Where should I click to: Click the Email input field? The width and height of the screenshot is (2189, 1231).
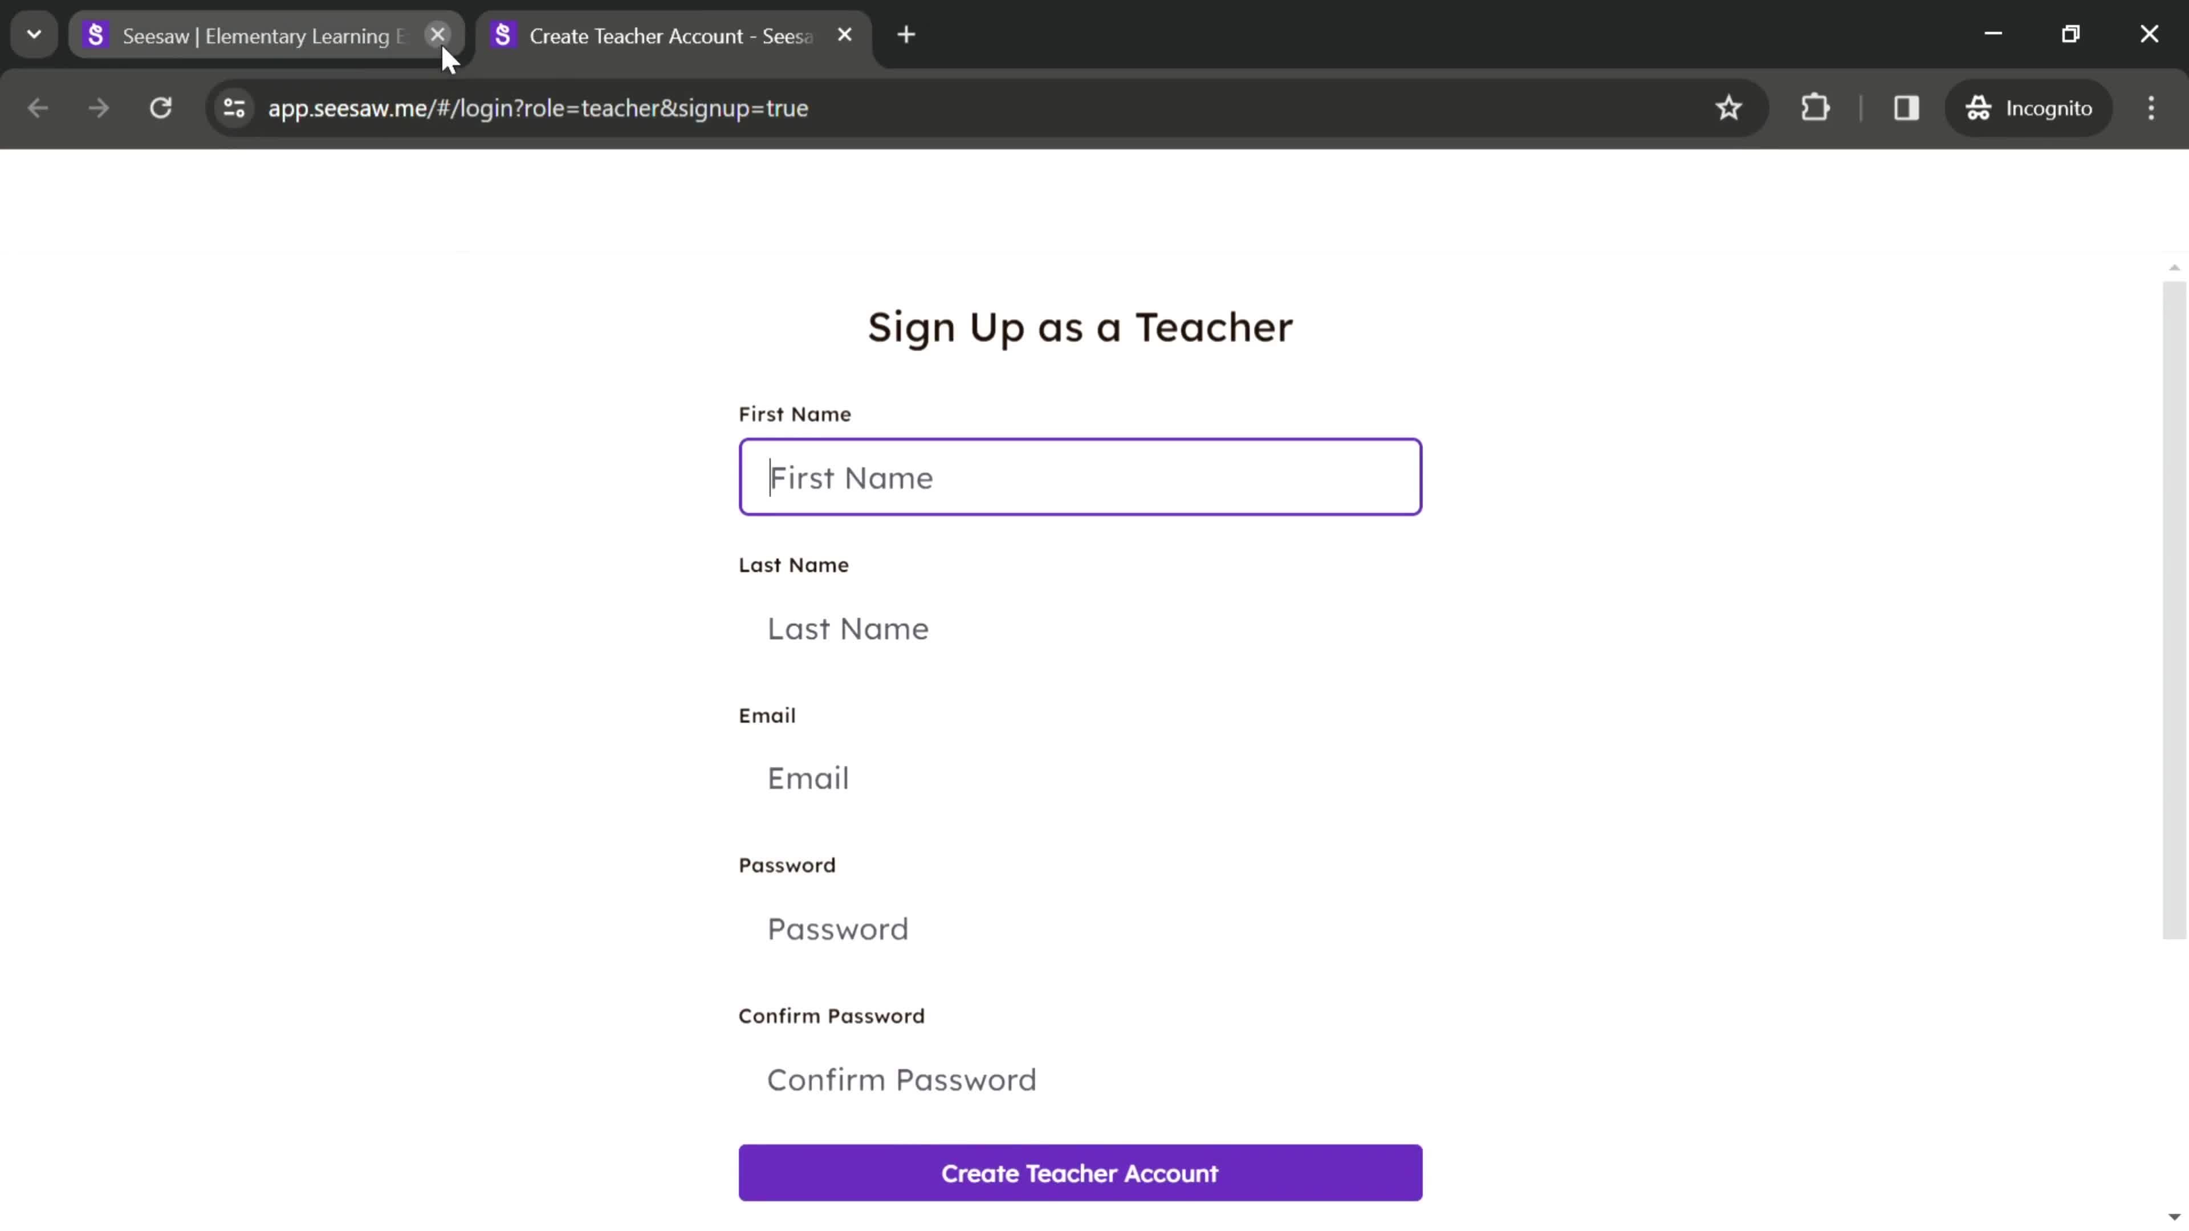pos(1080,778)
